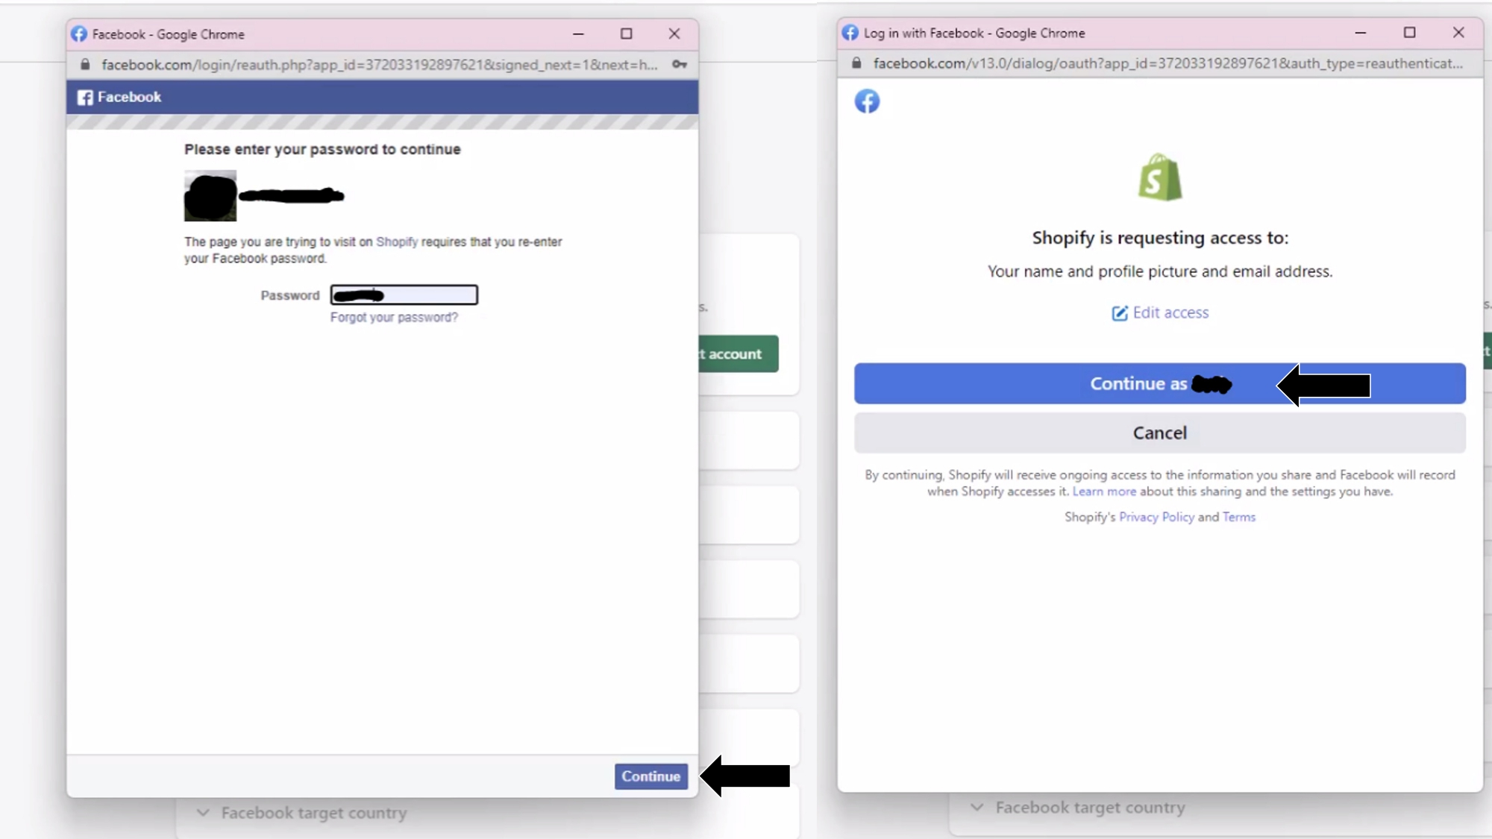Click the round Facebook logo in the oauth dialog
The width and height of the screenshot is (1492, 839).
(x=867, y=101)
